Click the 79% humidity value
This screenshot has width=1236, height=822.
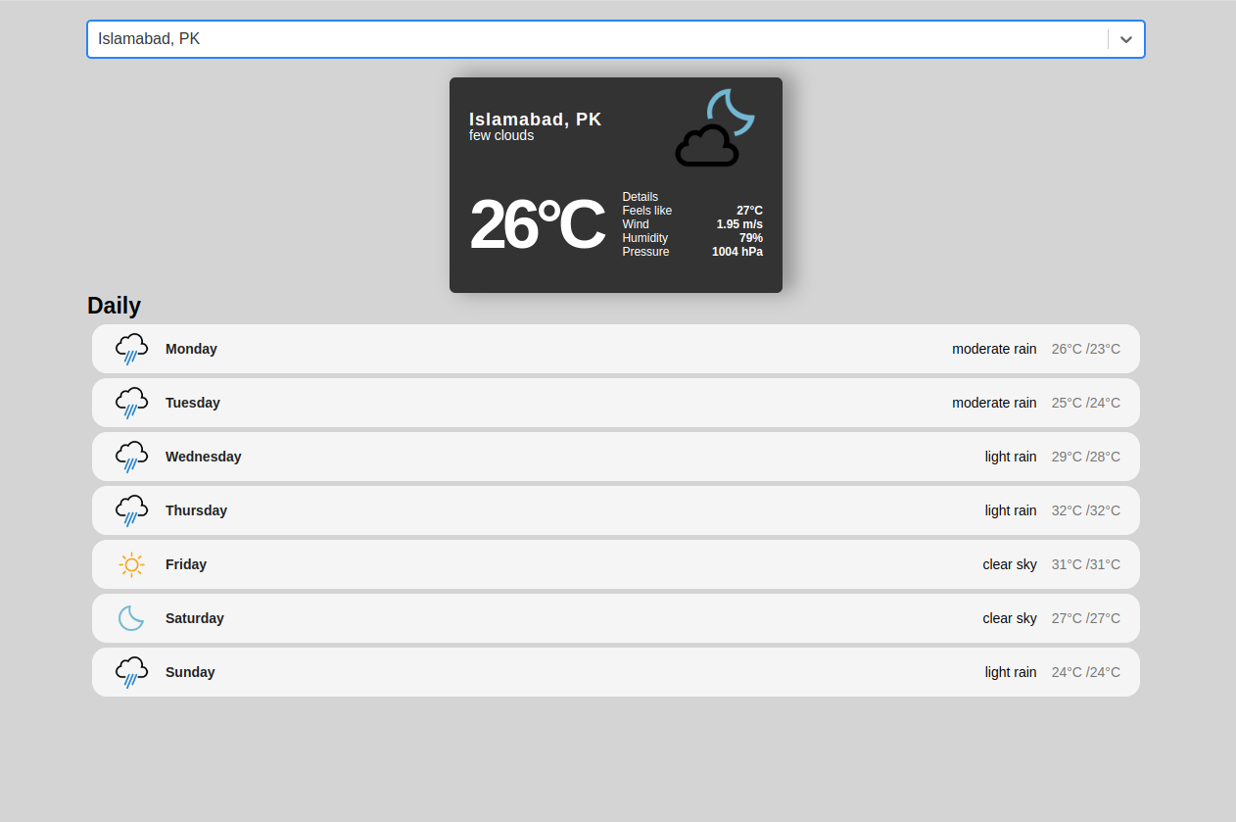click(751, 238)
